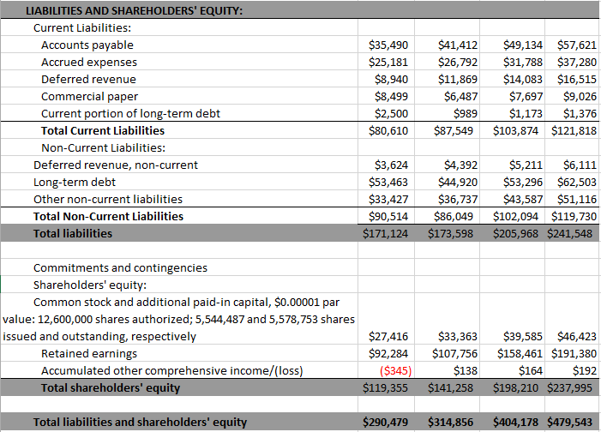Select the Total liabilities value $171,124
Screen dimensions: 601x432
386,233
